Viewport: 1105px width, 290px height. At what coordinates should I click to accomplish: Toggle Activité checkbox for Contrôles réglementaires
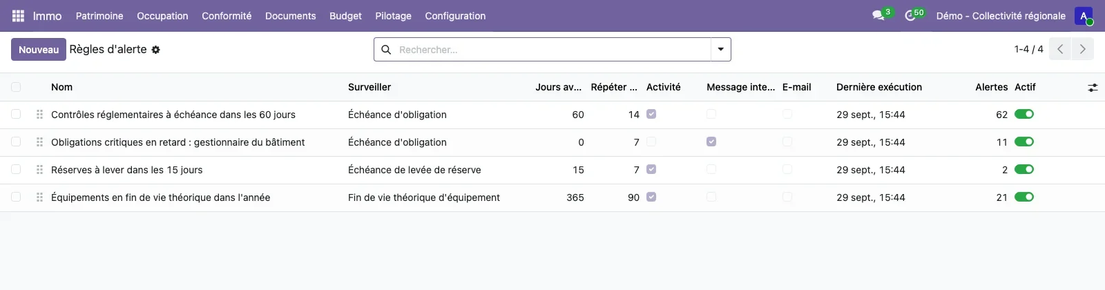pos(651,114)
